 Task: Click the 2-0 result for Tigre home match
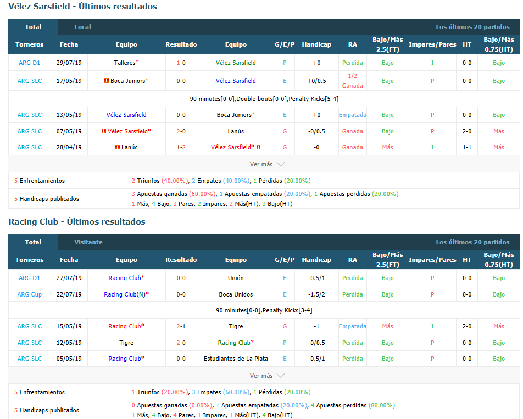[x=181, y=343]
